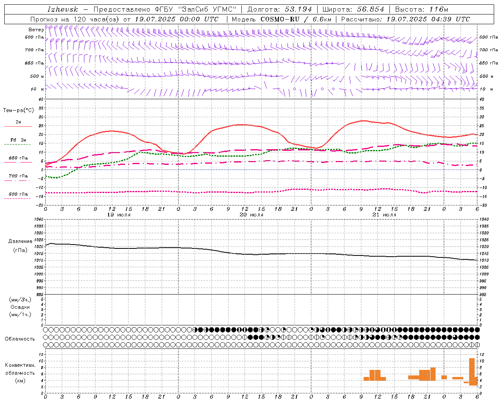Click the 'Рассчитано: 19.07.2025 04:39 UTC' timestamp
The width and height of the screenshot is (500, 400).
click(x=405, y=19)
